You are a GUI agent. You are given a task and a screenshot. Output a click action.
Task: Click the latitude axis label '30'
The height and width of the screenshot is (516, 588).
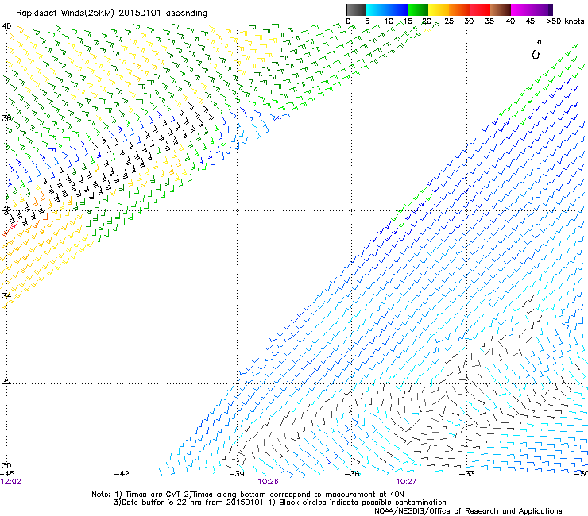[6, 466]
